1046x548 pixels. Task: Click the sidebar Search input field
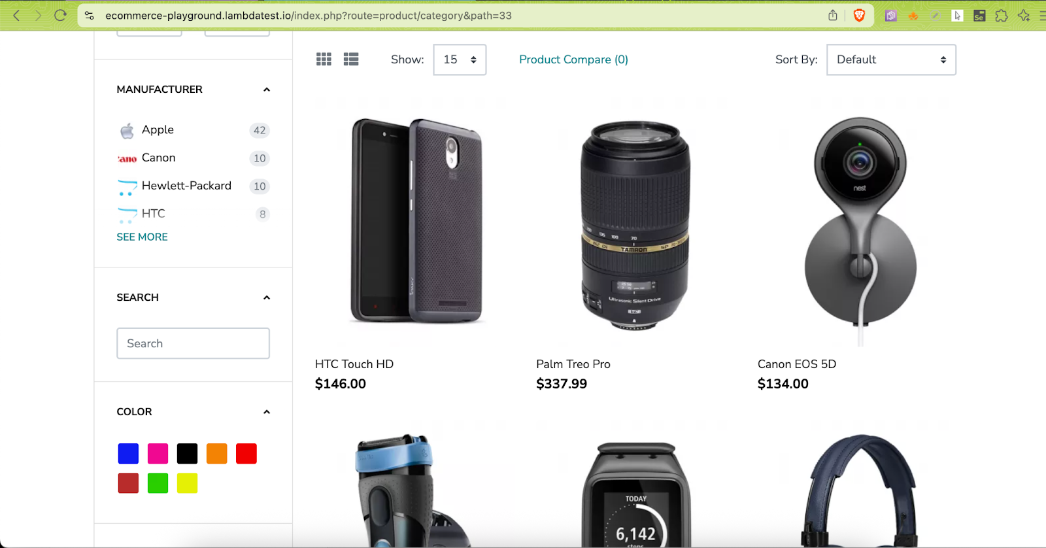tap(193, 343)
